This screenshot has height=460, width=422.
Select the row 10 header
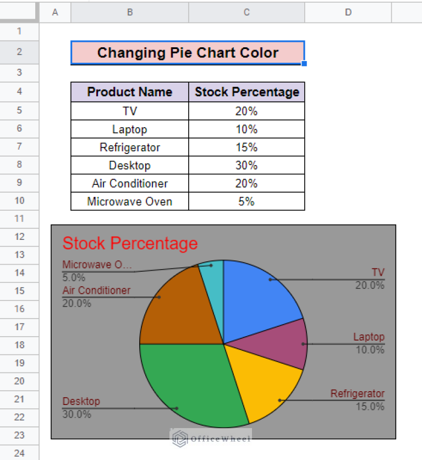click(19, 201)
